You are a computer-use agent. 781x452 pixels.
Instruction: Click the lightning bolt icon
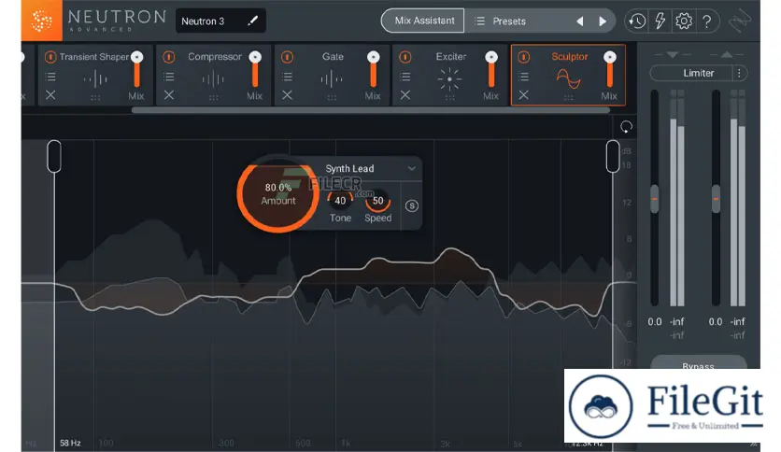660,21
